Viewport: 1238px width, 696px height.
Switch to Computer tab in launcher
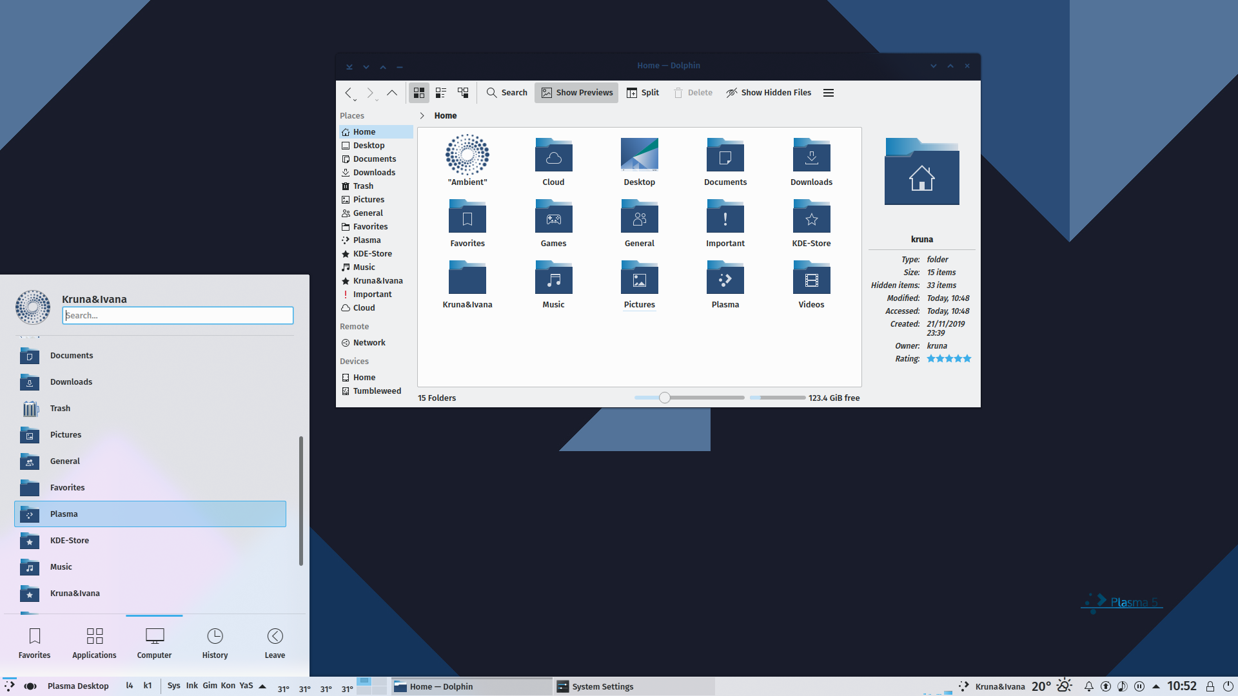154,644
